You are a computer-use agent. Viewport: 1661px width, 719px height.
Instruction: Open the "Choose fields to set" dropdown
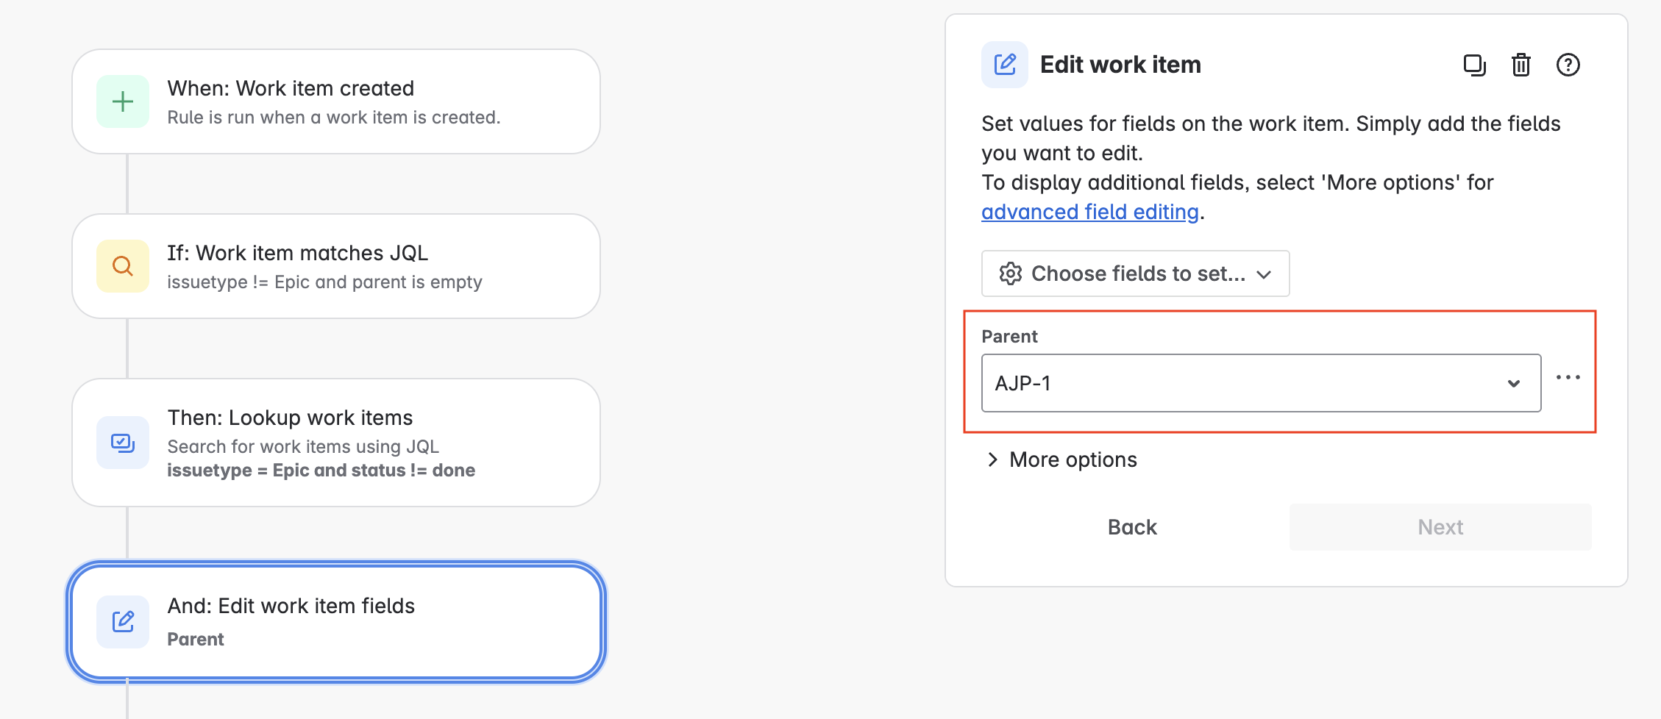(1135, 273)
